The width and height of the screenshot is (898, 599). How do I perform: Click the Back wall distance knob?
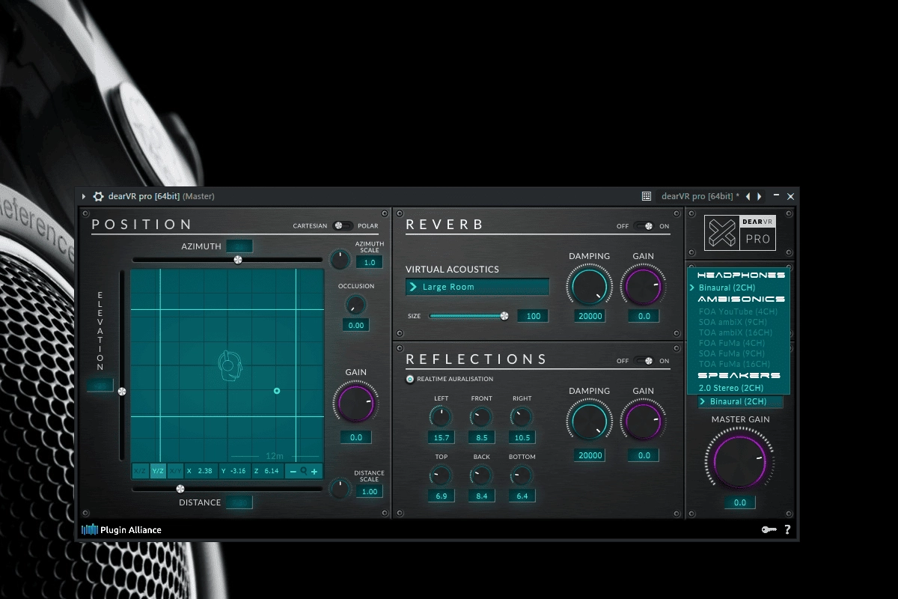(x=481, y=475)
